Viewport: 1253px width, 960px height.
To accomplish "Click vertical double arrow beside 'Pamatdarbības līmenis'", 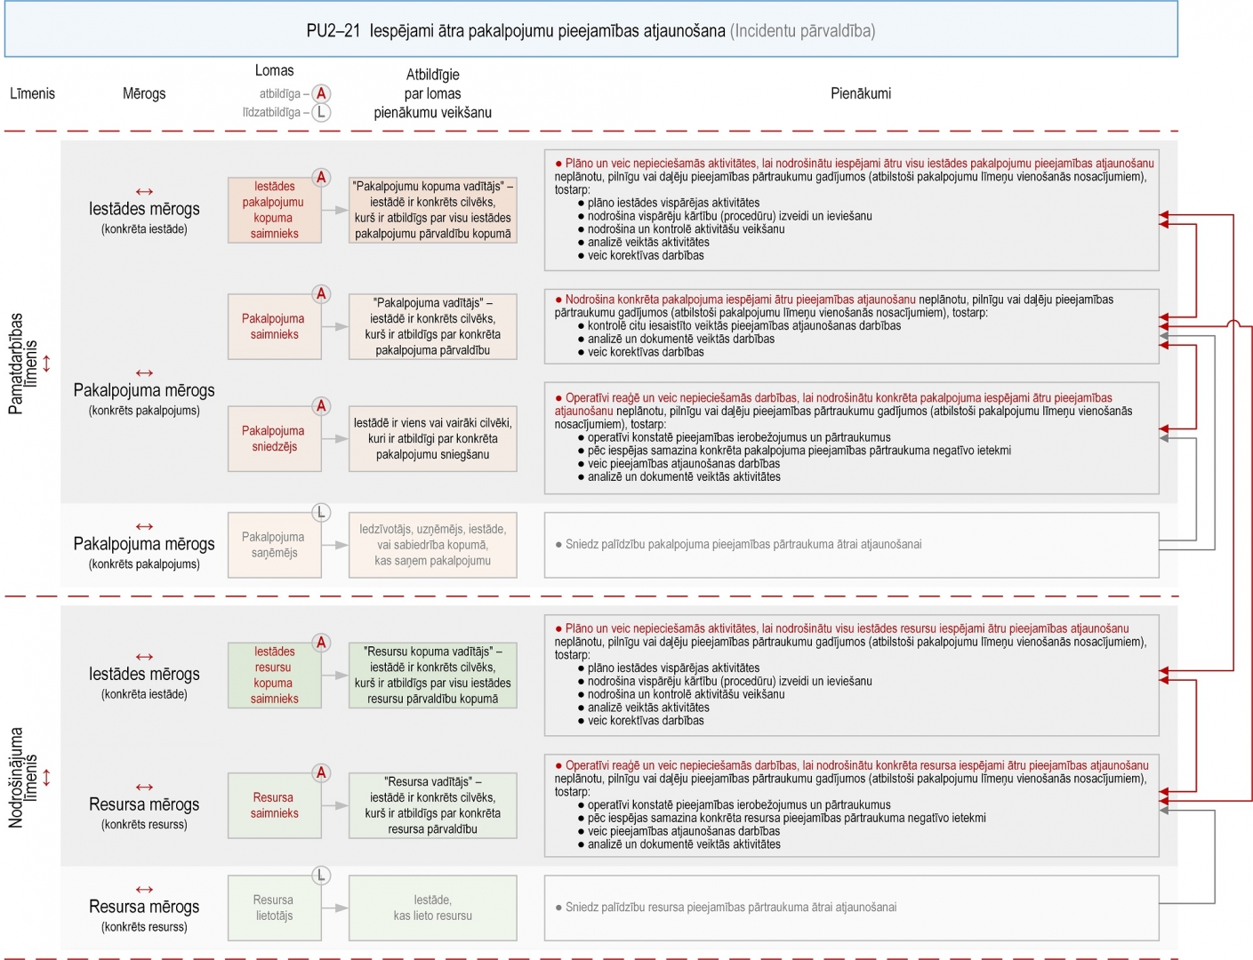I will coord(47,364).
